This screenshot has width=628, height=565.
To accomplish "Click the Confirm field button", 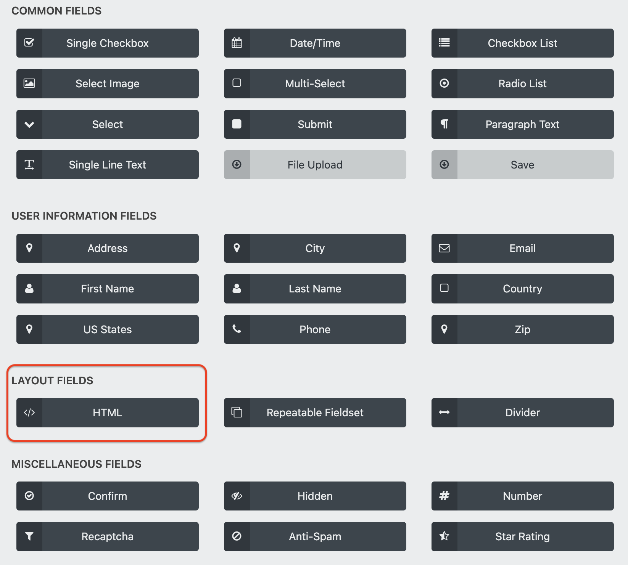I will [x=107, y=496].
